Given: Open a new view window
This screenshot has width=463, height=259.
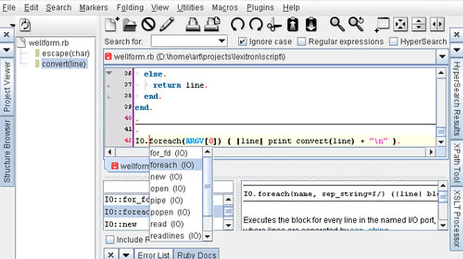Looking at the screenshot, I should coord(382,25).
